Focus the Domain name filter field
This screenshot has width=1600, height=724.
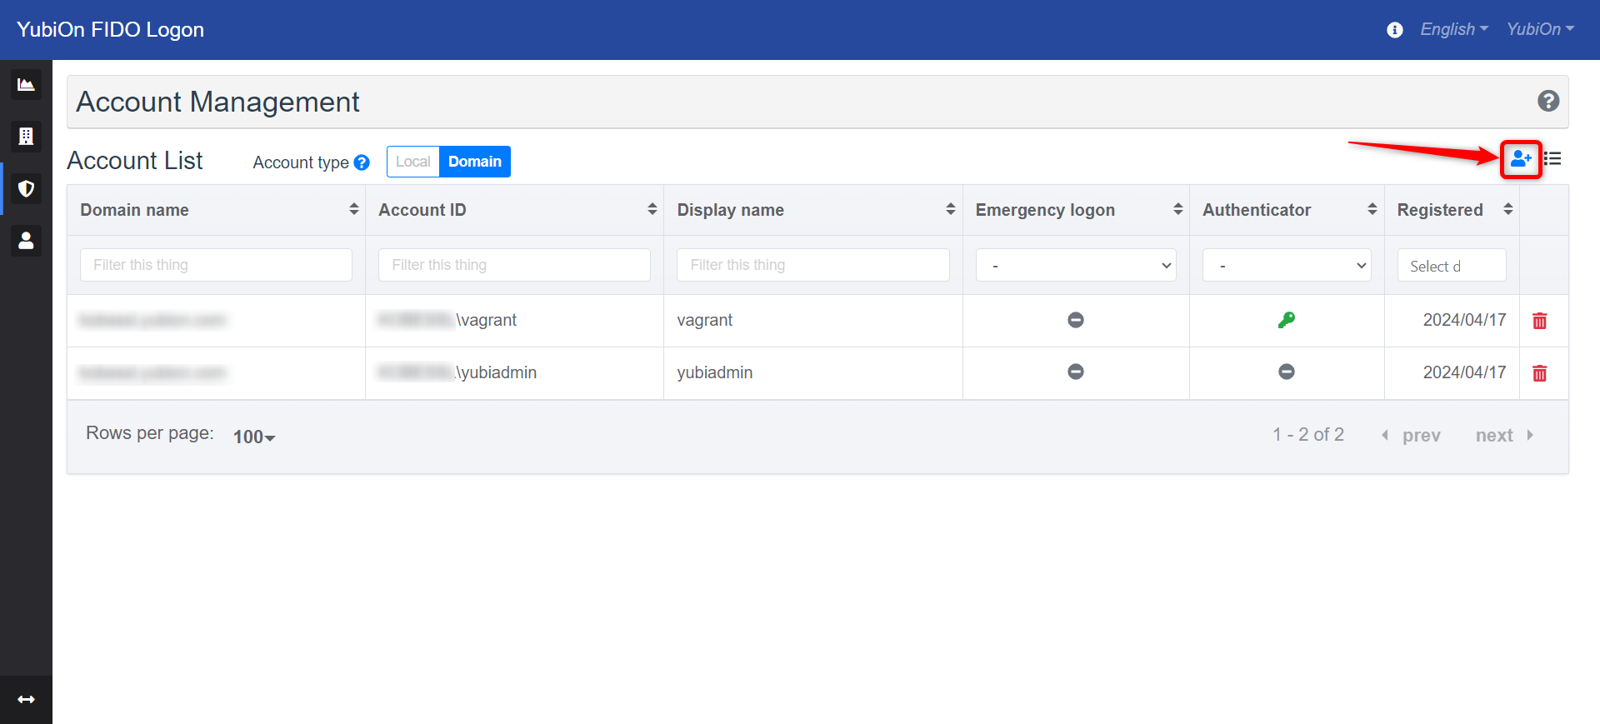pyautogui.click(x=216, y=265)
